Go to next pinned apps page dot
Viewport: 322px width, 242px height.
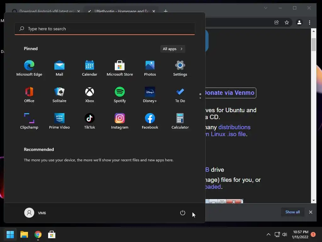pos(200,98)
